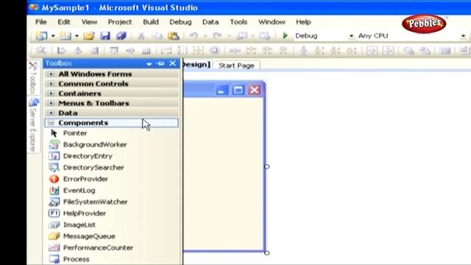Screen dimensions: 471x265
Task: Switch to the Design tab
Action: click(x=196, y=65)
